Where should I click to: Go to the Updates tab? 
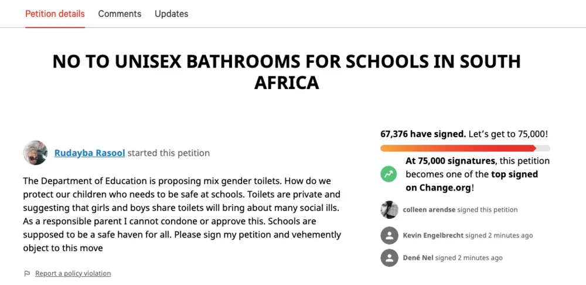click(171, 13)
